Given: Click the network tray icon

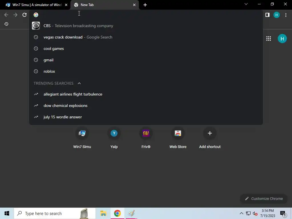Looking at the screenshot, I should click(248, 213).
